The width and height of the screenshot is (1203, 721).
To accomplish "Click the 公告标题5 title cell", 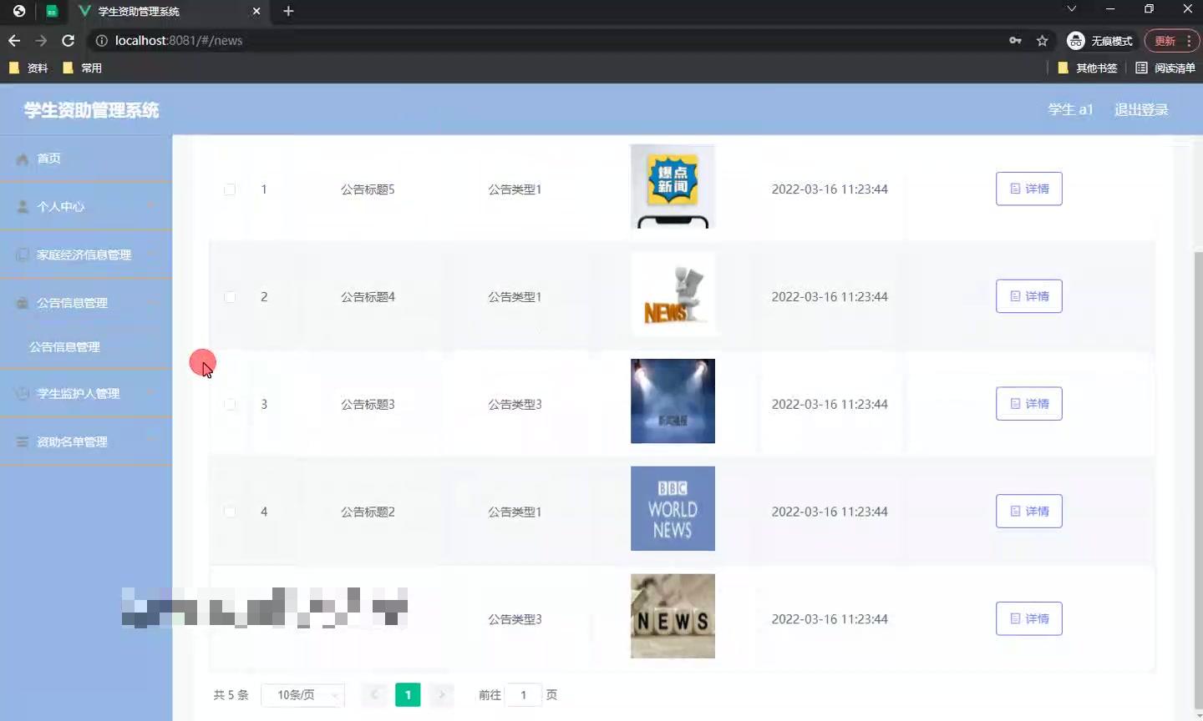I will coord(368,189).
